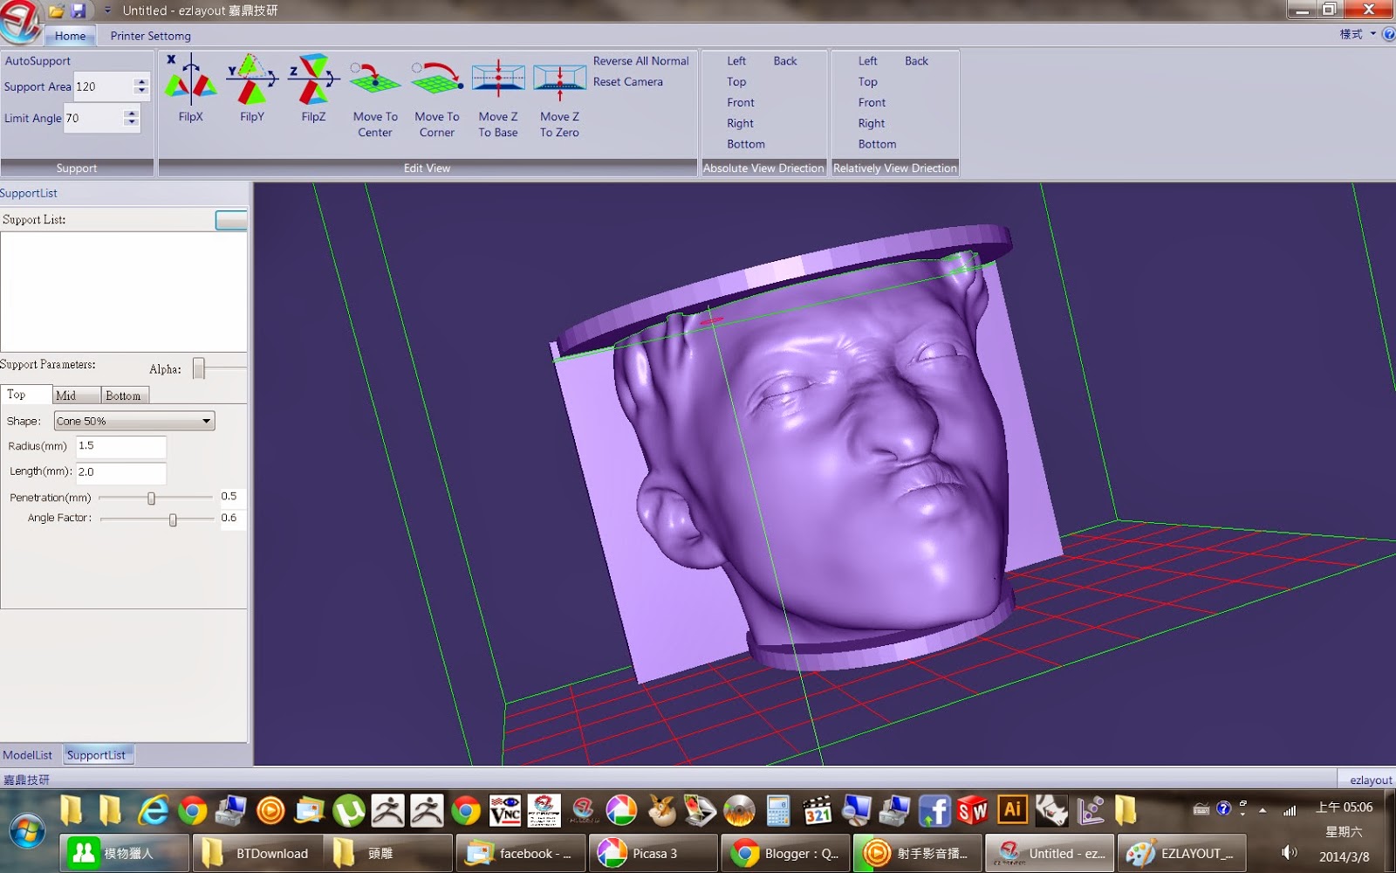Open help via the blue question icon
The image size is (1396, 873).
[x=1388, y=35]
